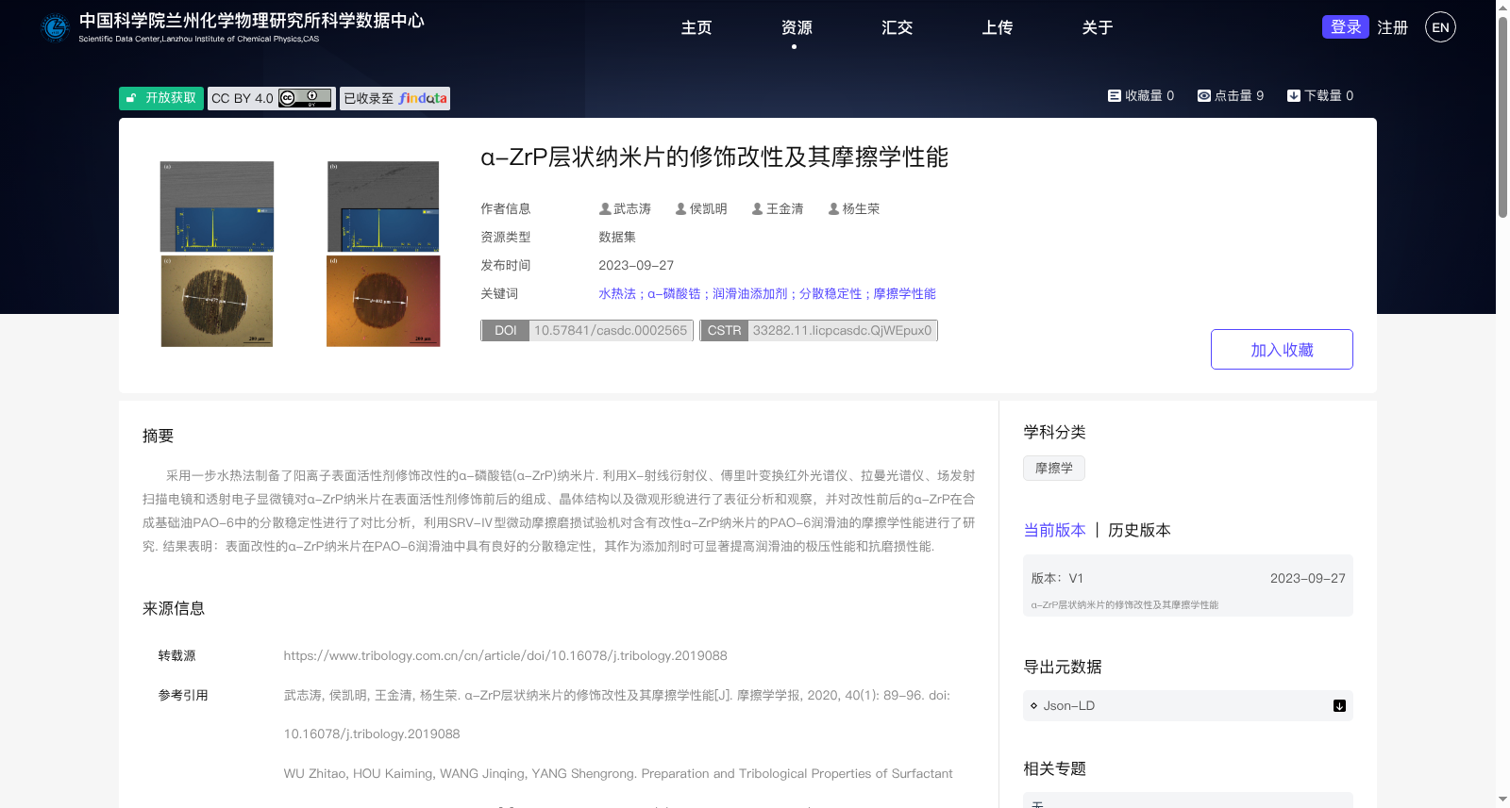Click the 相关专题 heading
Screen dimensions: 1510x808
pyautogui.click(x=1055, y=769)
